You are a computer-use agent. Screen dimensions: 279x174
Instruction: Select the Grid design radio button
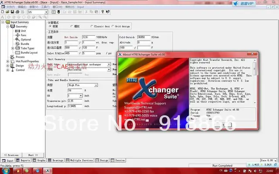[112, 26]
